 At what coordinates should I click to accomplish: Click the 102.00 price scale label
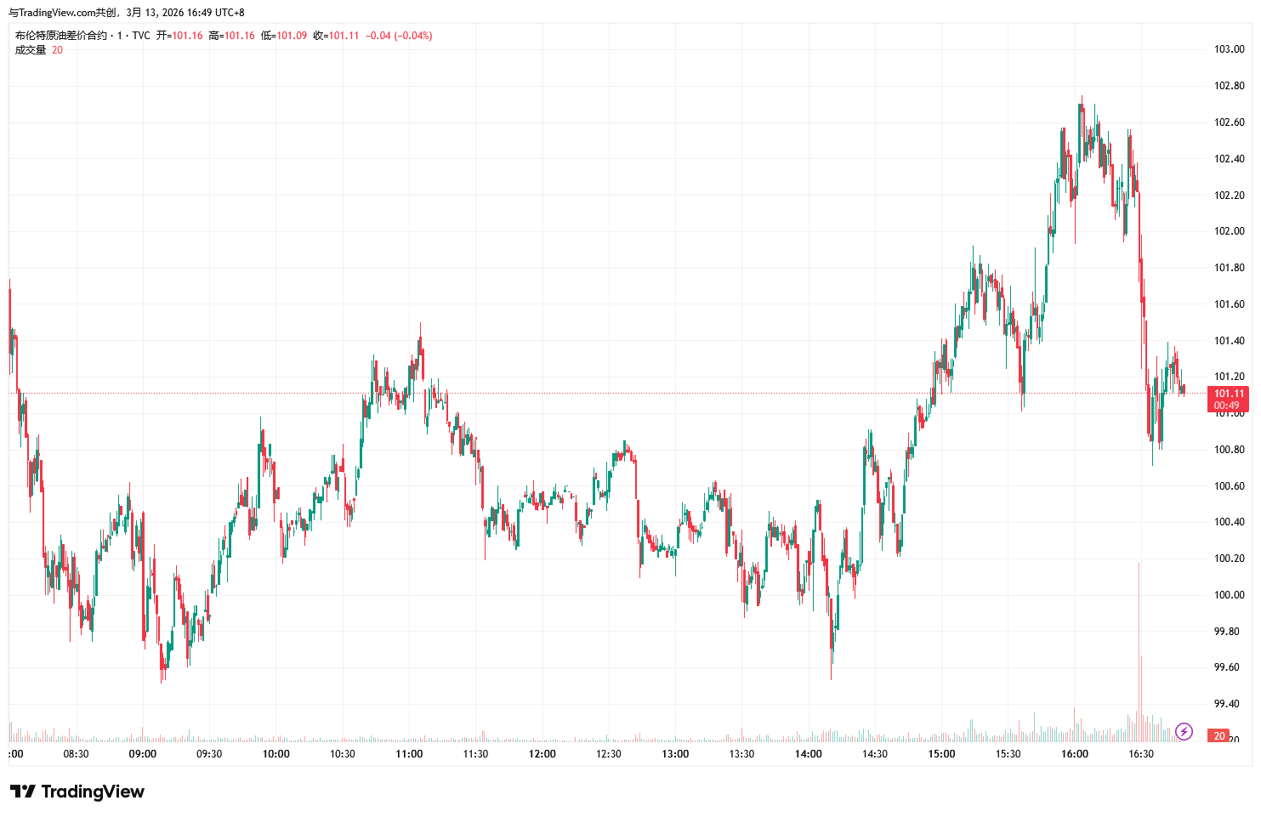pyautogui.click(x=1229, y=231)
